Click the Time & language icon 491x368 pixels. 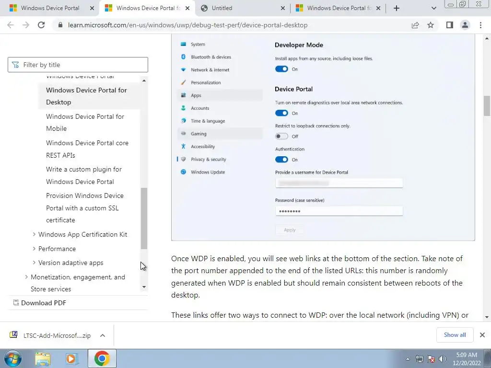(x=184, y=121)
